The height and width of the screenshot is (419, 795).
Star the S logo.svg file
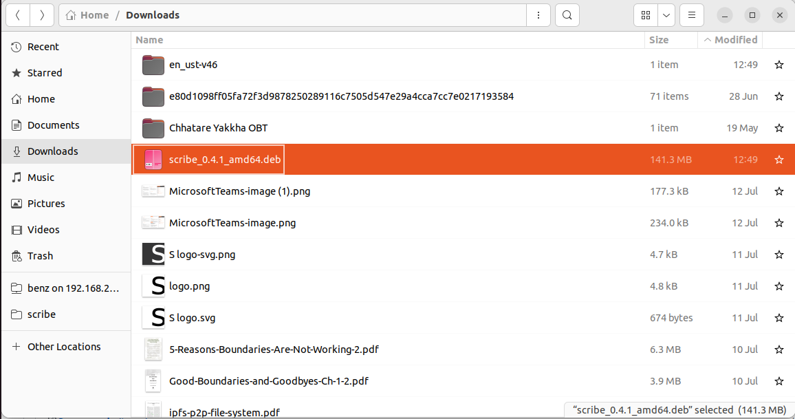[779, 318]
